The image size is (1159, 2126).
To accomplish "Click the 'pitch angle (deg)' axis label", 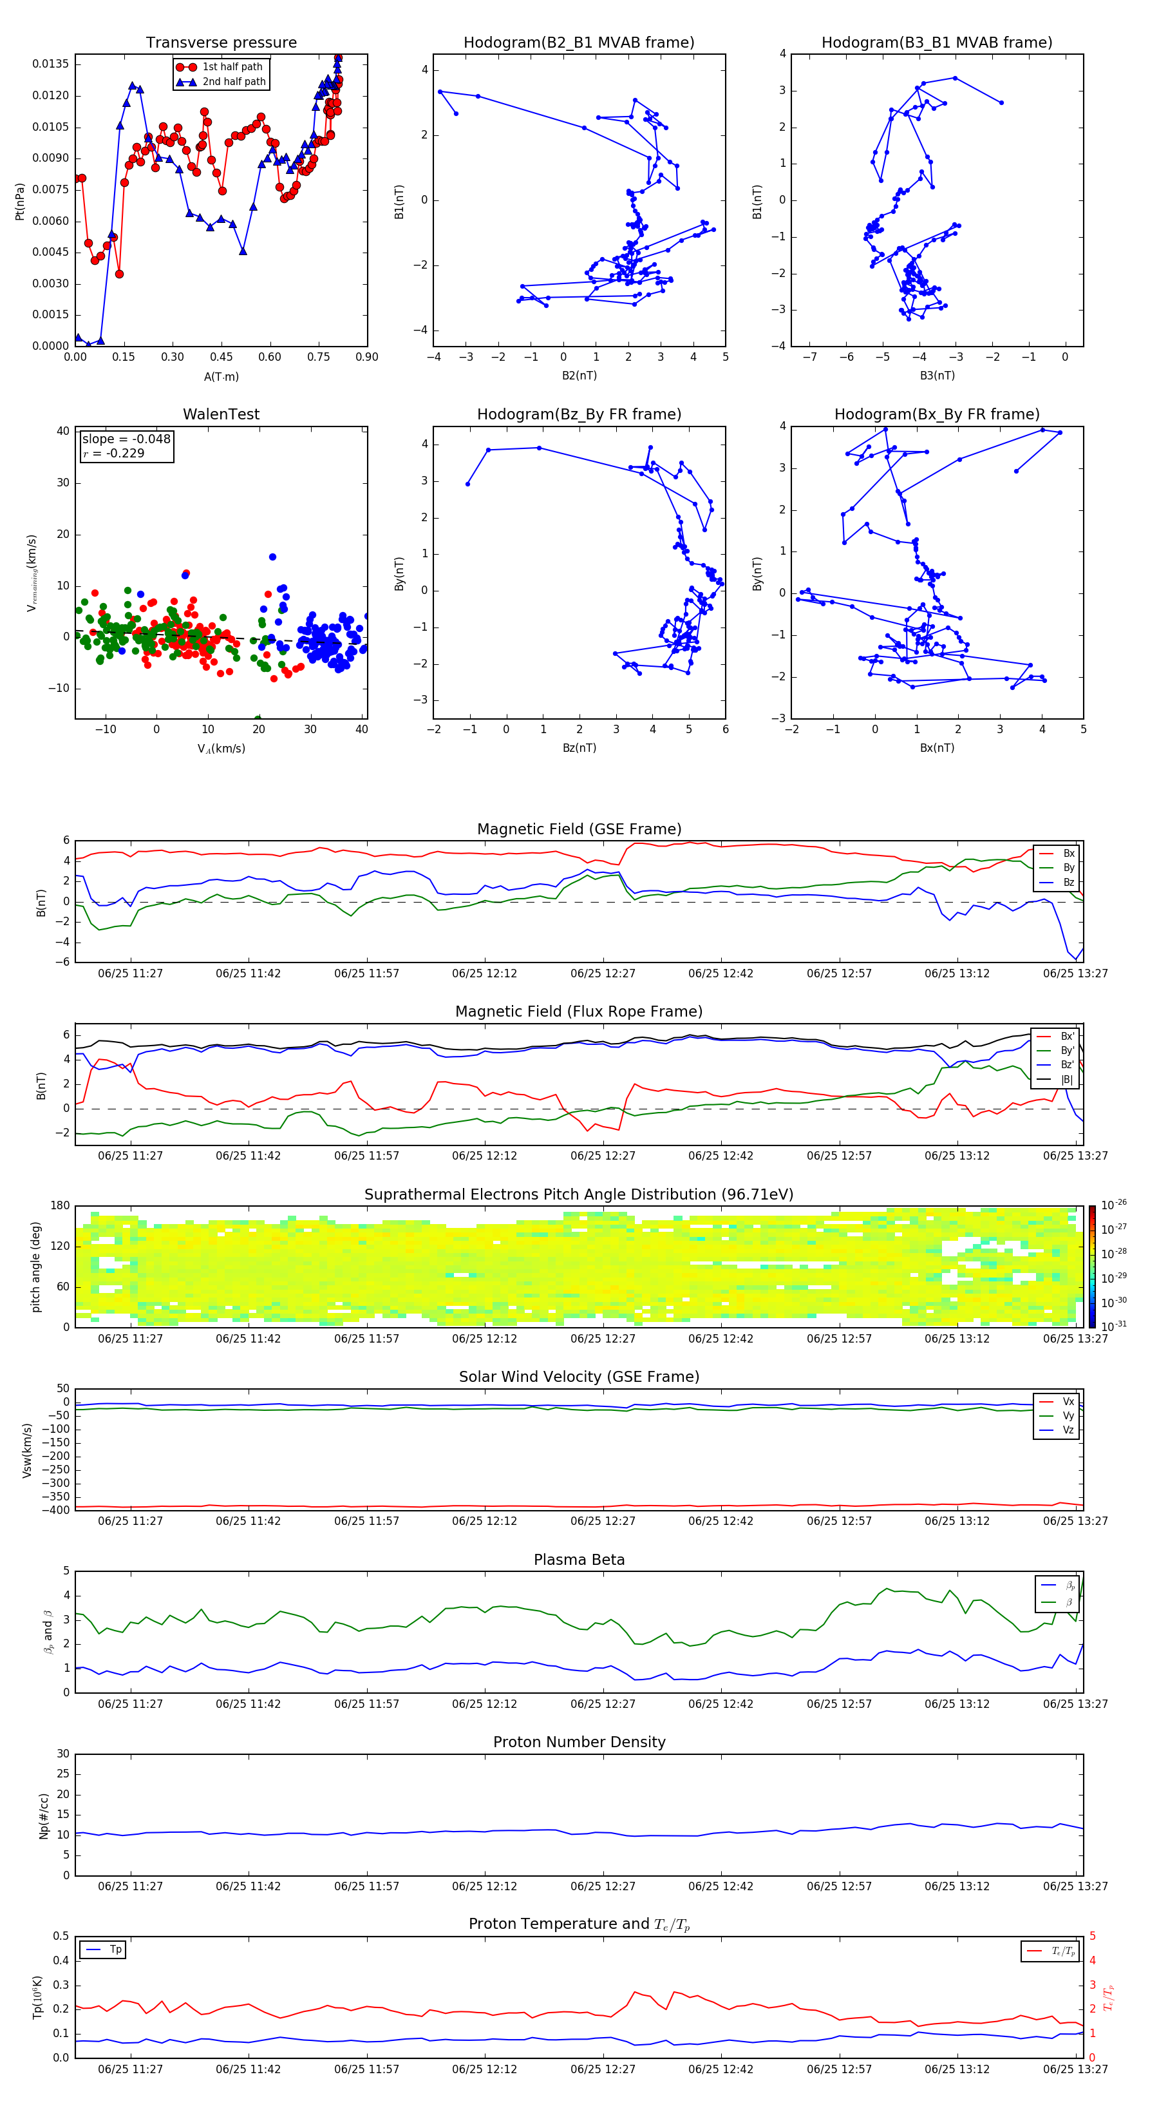I will click(x=35, y=1266).
